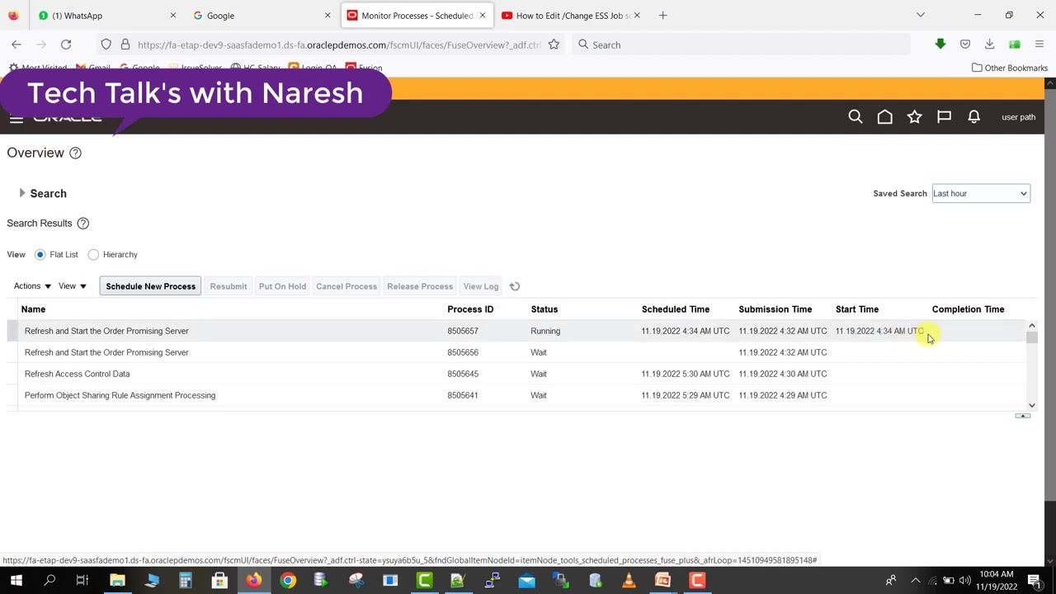This screenshot has width=1056, height=594.
Task: Open the Oracle search magnifier icon
Action: click(x=856, y=117)
